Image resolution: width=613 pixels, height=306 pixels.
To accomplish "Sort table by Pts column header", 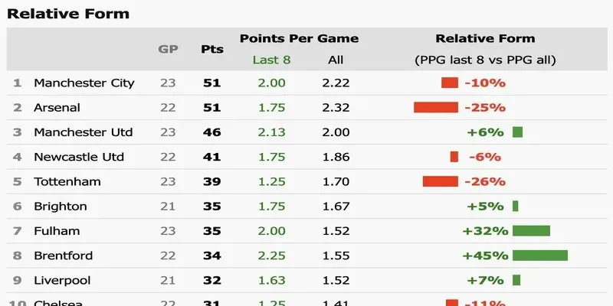I will tap(212, 49).
